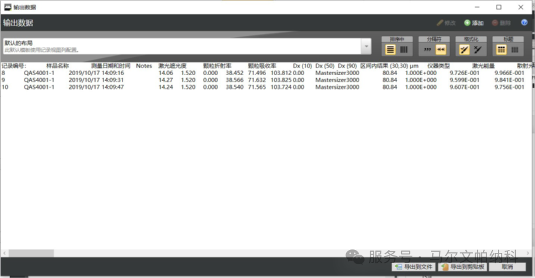Click the 格式化 group label
The height and width of the screenshot is (278, 535).
click(x=471, y=39)
